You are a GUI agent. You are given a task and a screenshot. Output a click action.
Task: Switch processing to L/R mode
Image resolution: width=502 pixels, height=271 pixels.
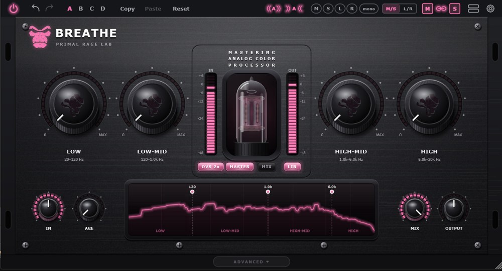click(408, 9)
